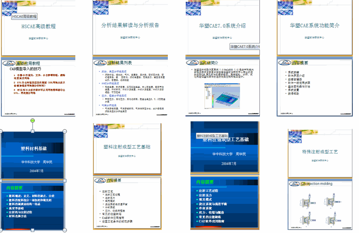The image size is (359, 233).
Task: Click 2004年7月 on the 塑料材料基础 slide
Action: [x=37, y=171]
